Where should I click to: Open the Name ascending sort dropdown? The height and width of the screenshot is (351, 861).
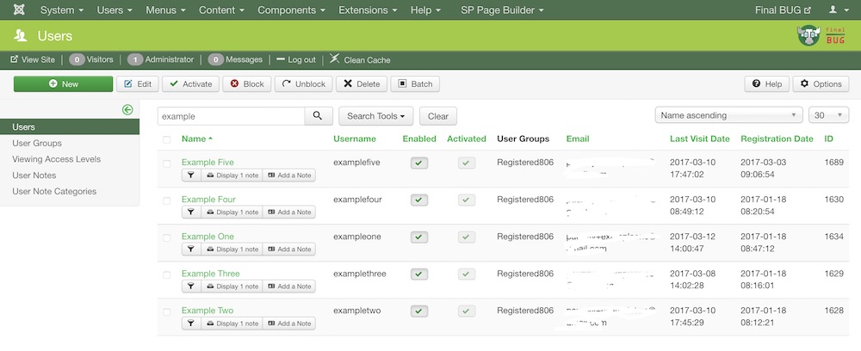click(728, 115)
